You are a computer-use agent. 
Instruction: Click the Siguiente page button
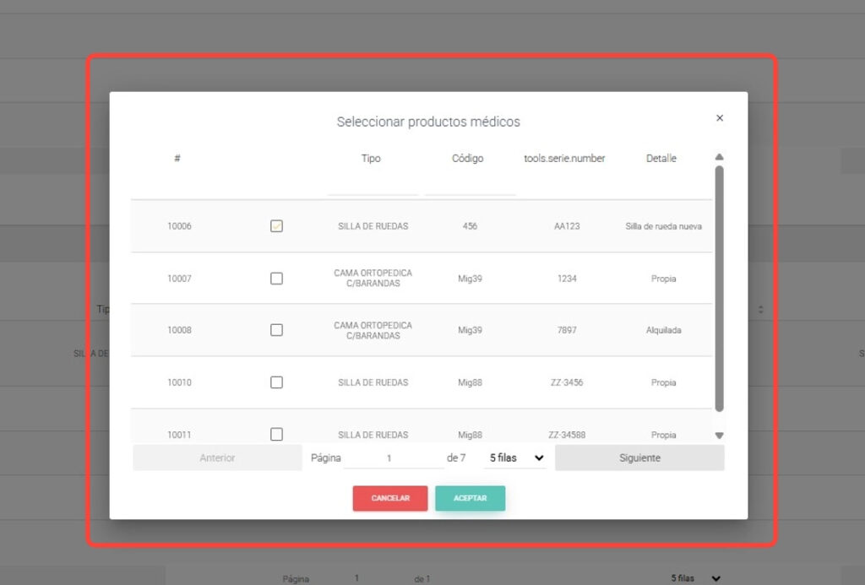(639, 458)
